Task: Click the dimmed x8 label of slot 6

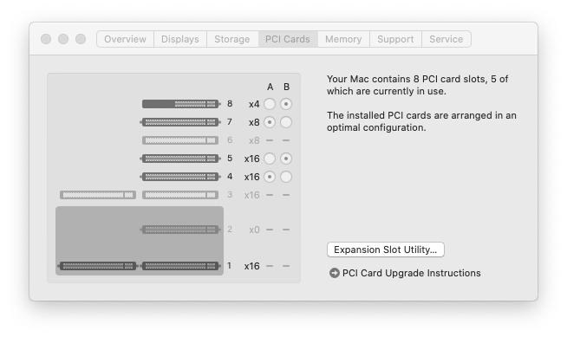Action: point(254,140)
